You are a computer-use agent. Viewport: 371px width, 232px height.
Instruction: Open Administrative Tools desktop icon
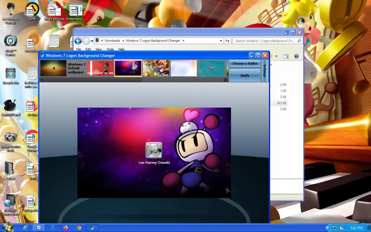click(10, 141)
